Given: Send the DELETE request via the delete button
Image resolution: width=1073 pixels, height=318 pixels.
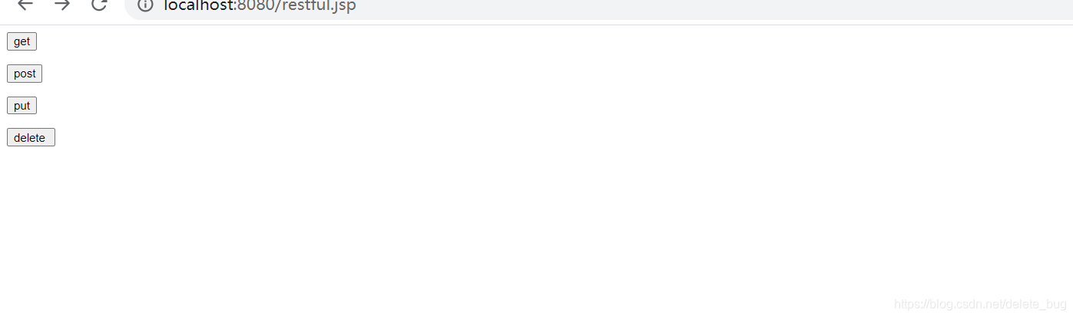Looking at the screenshot, I should click(31, 138).
